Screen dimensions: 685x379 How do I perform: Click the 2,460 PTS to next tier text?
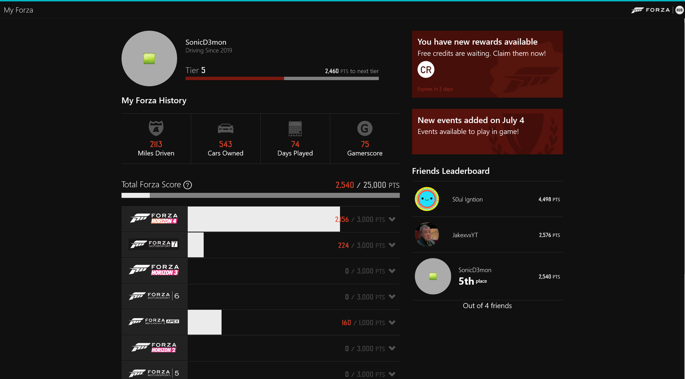[x=352, y=71]
